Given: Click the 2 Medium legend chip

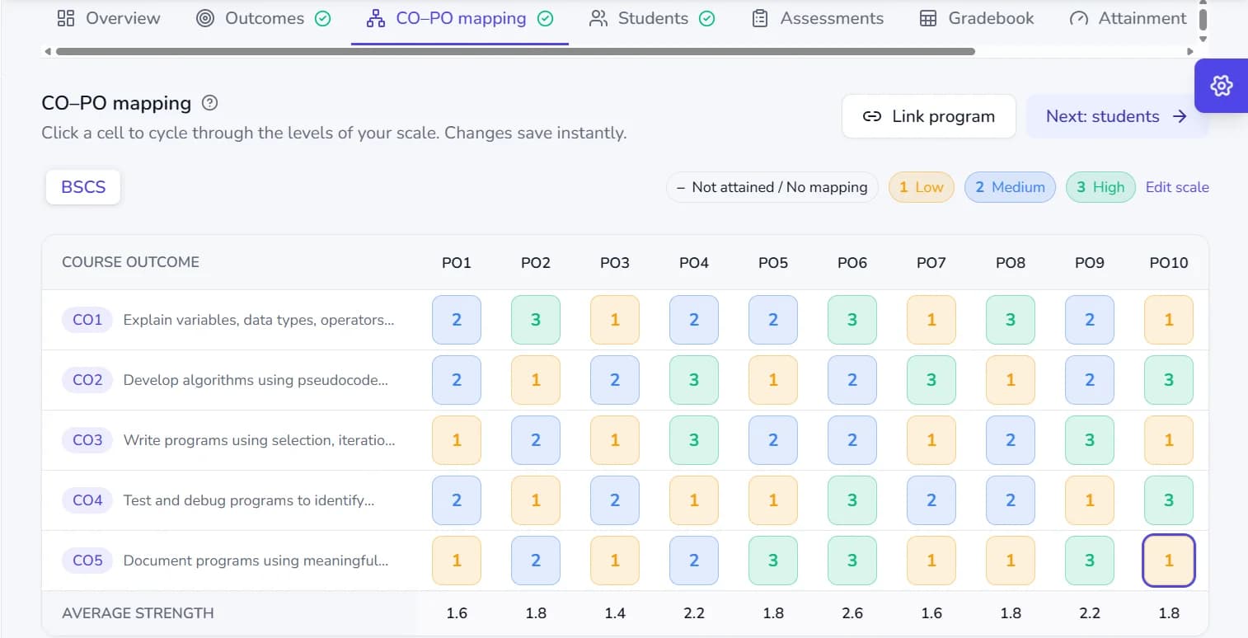Looking at the screenshot, I should click(x=1010, y=187).
